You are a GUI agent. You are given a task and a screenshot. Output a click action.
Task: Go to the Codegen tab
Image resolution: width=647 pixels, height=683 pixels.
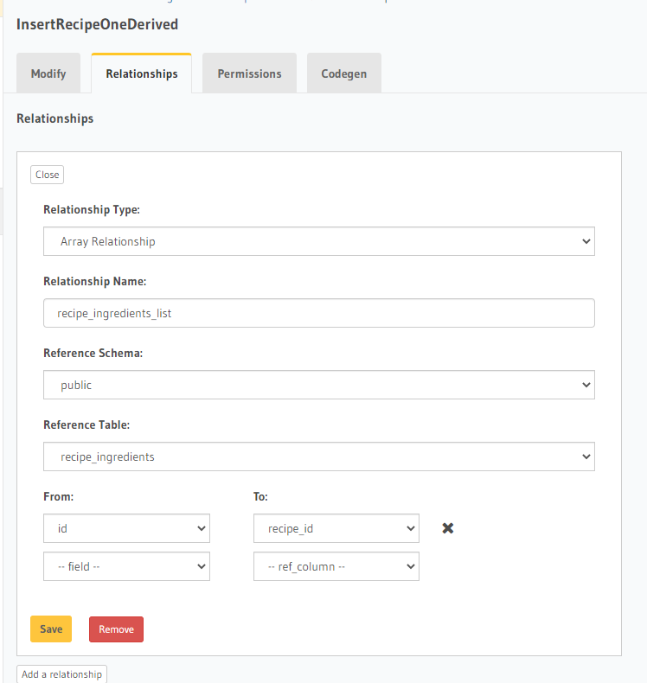(344, 73)
